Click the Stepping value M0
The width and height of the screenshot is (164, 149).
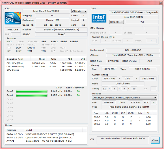[52, 15]
